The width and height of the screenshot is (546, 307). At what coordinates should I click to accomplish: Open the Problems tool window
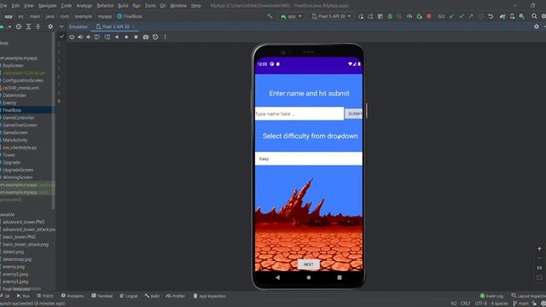pos(73,296)
